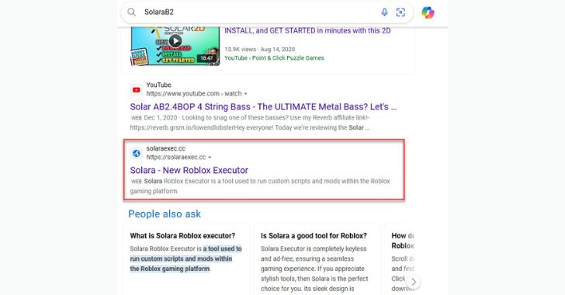
Task: Click "13.9K views · Aug 14, 2020" text
Action: pyautogui.click(x=259, y=49)
